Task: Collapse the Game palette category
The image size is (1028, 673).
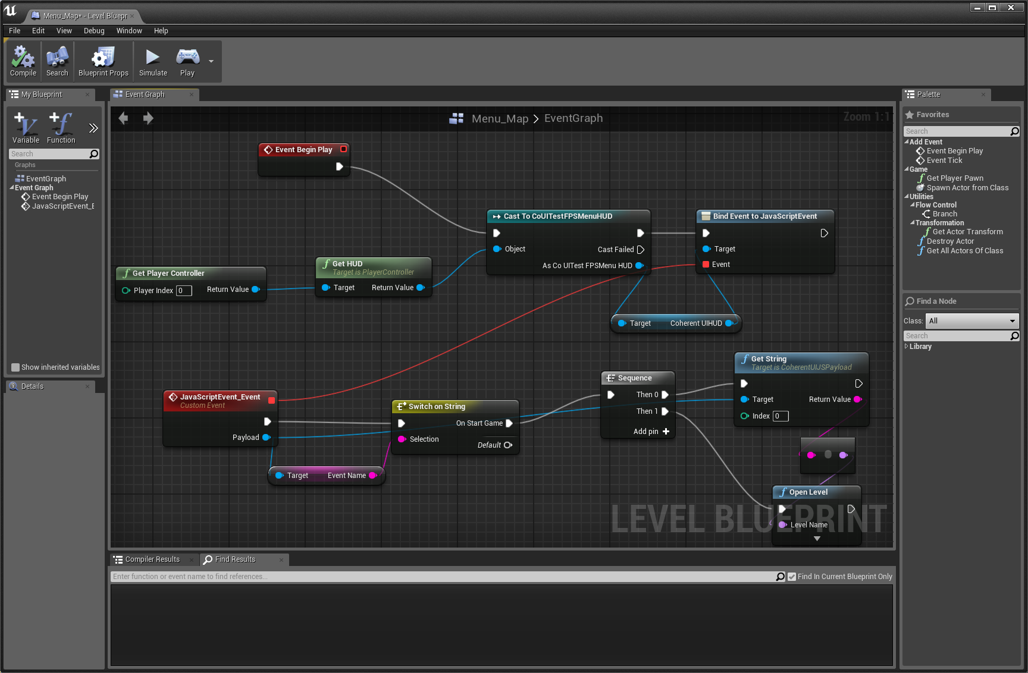Action: [907, 169]
